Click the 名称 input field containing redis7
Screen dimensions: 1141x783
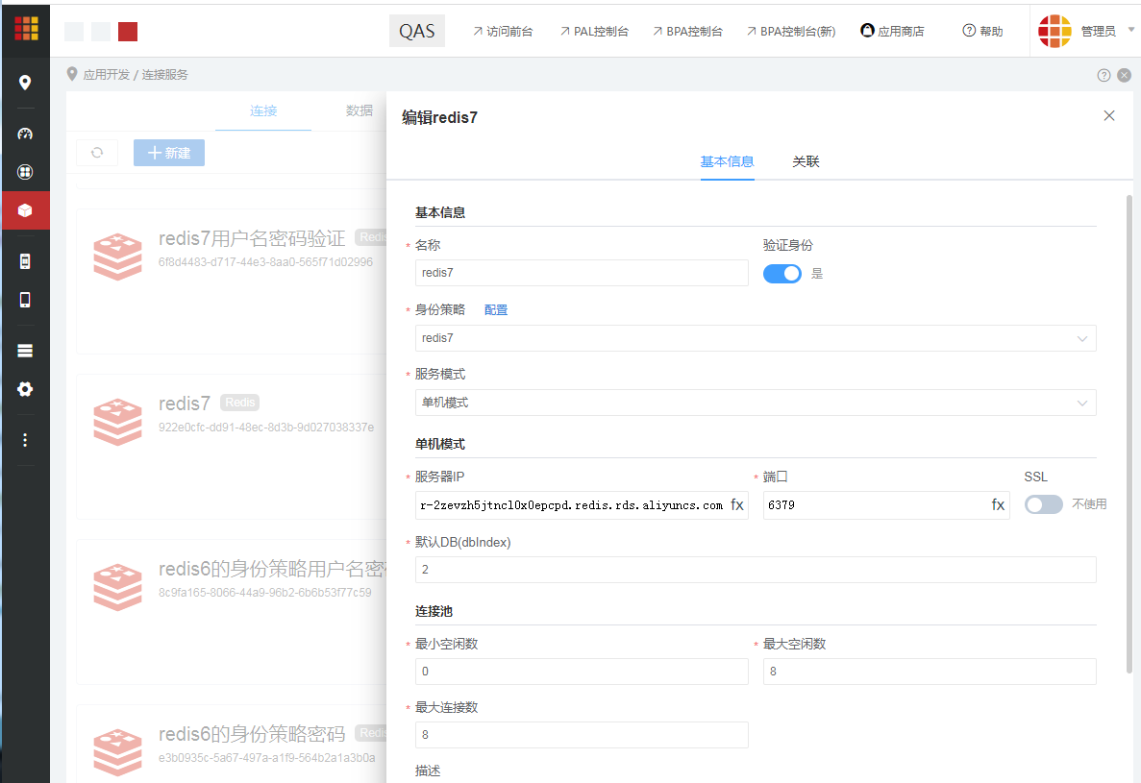[x=582, y=273]
